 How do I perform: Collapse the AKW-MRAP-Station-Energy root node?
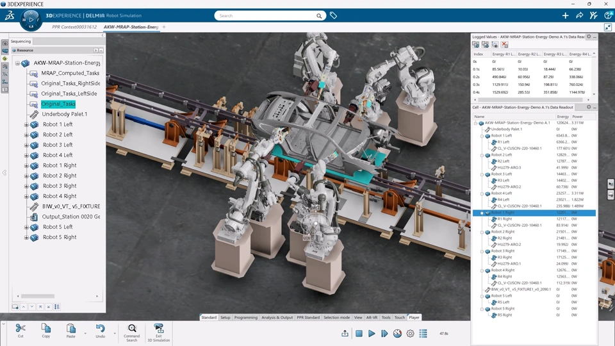point(18,63)
